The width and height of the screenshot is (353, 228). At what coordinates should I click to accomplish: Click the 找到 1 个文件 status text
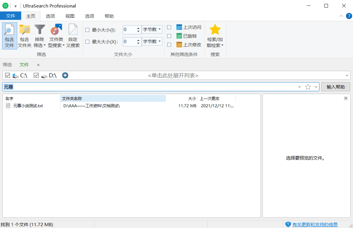pos(27,225)
